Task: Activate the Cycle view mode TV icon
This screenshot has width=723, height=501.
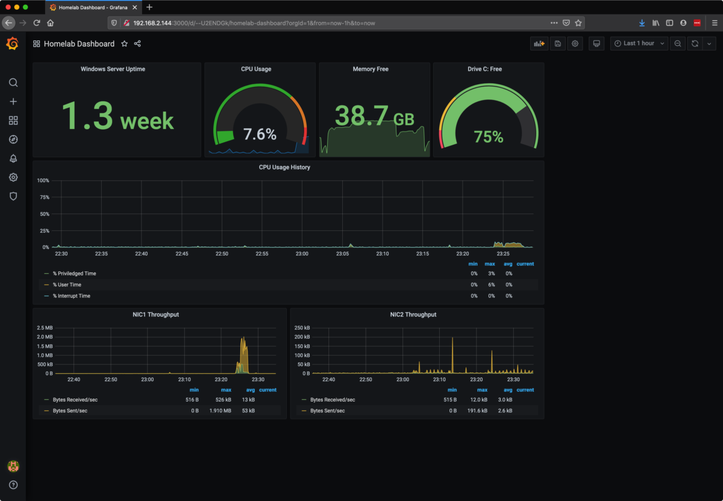Action: click(596, 43)
